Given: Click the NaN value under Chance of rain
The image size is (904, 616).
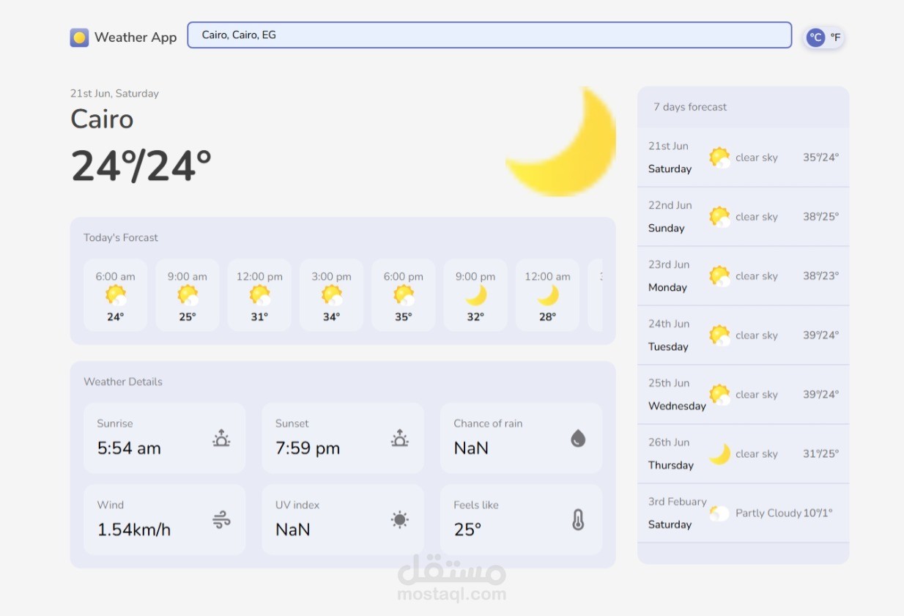Looking at the screenshot, I should pos(471,448).
